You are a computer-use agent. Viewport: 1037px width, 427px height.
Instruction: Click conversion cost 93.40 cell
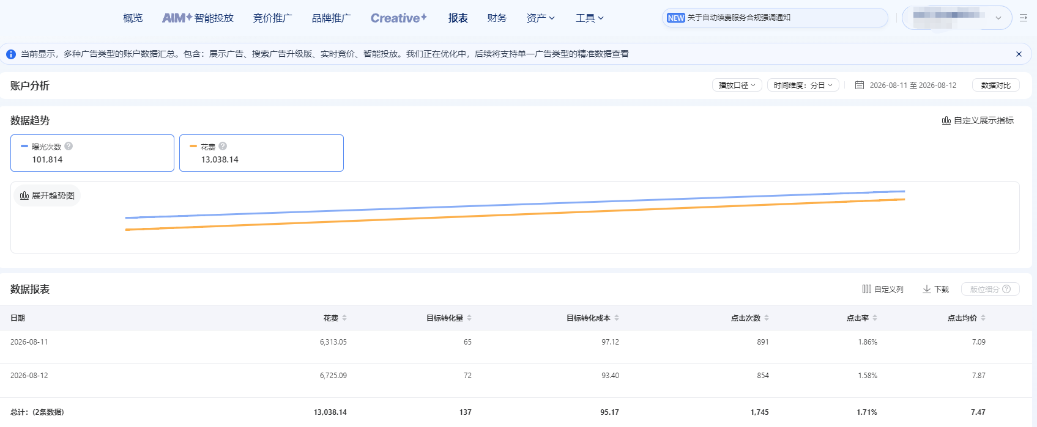point(610,376)
